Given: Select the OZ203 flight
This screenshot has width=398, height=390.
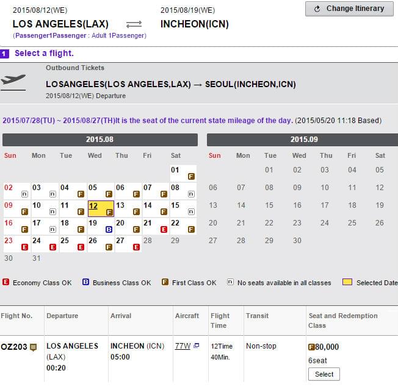Looking at the screenshot, I should point(324,374).
